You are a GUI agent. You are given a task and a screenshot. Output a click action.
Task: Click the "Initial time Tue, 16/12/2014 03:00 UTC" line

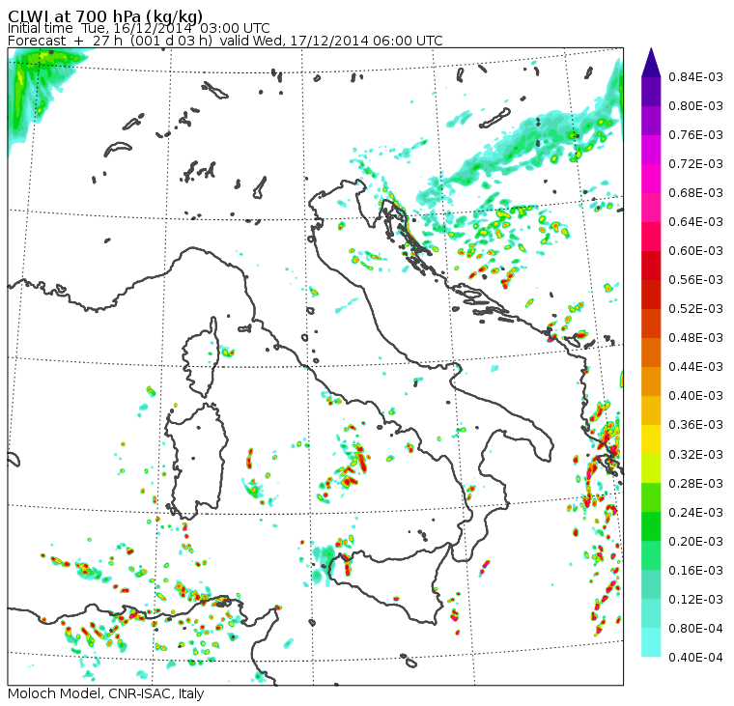[x=138, y=29]
